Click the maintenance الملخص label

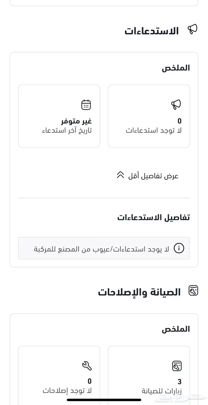point(176,329)
